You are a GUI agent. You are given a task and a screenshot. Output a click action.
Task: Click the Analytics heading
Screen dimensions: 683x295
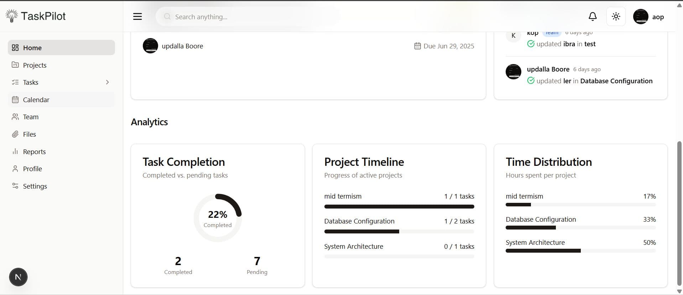coord(149,122)
